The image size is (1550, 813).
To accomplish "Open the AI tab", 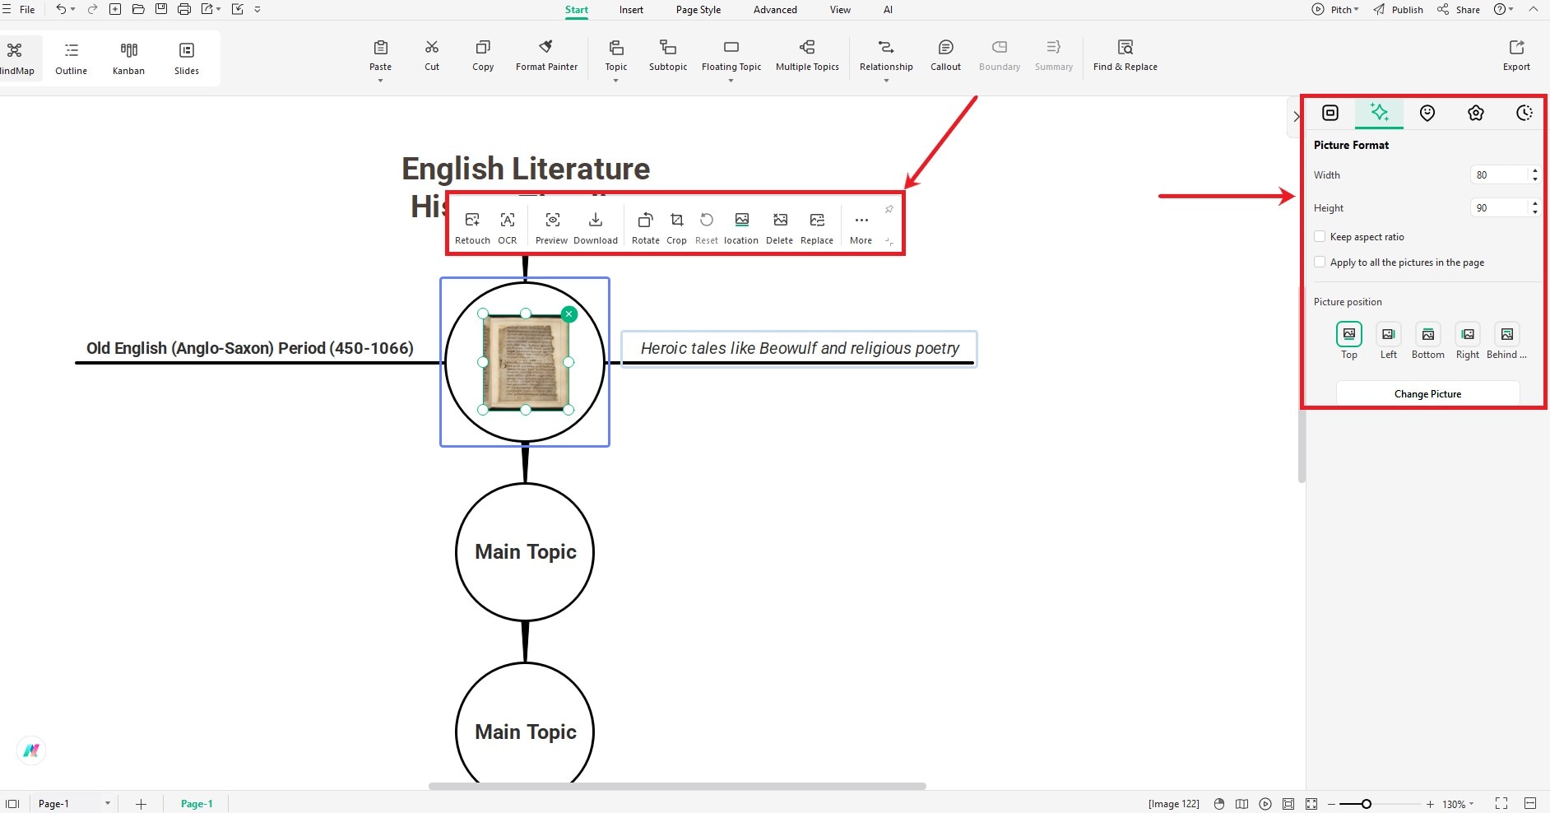I will pyautogui.click(x=888, y=10).
